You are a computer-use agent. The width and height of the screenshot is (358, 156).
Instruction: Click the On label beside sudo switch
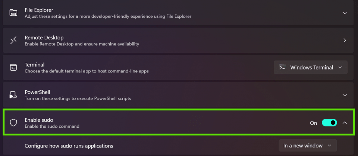pos(314,123)
